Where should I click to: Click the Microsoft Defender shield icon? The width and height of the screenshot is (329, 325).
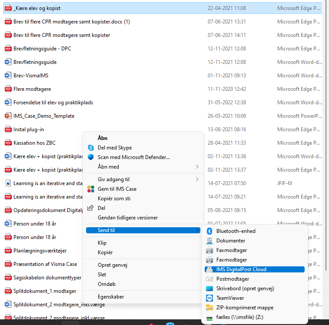[91, 157]
